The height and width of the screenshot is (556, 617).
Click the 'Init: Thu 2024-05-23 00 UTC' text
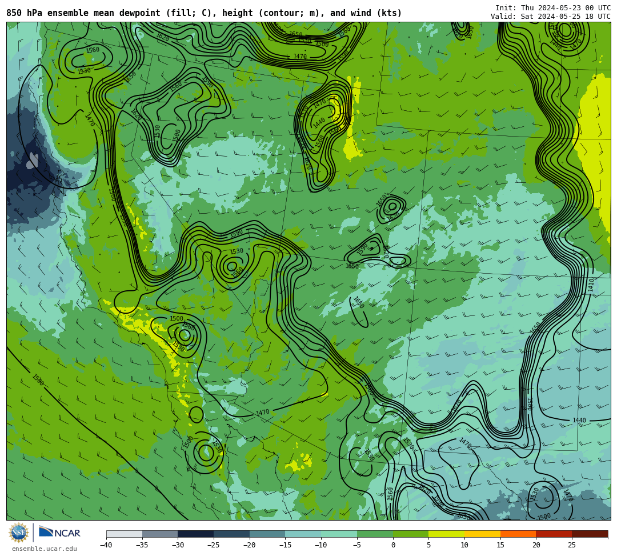553,8
